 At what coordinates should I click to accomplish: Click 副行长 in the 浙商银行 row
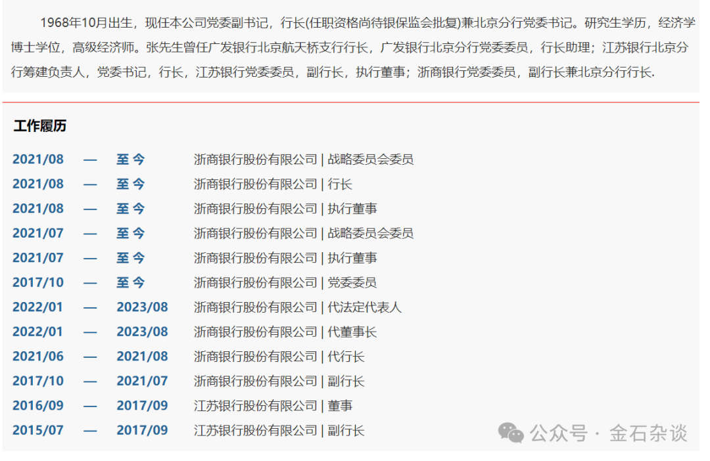coord(346,382)
